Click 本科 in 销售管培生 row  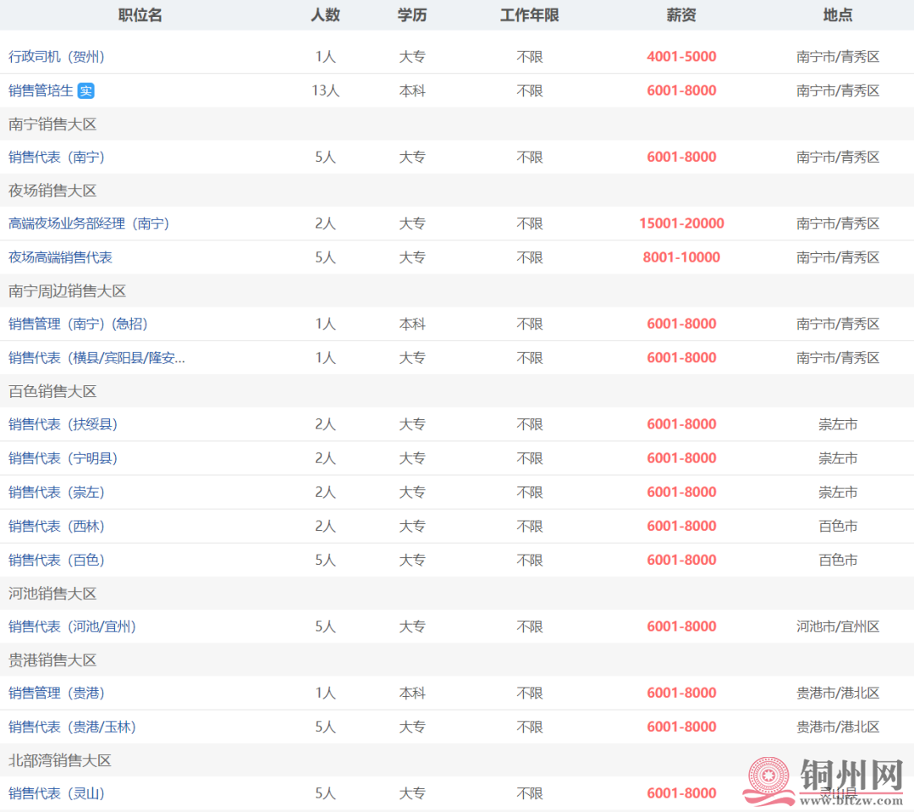coord(412,91)
